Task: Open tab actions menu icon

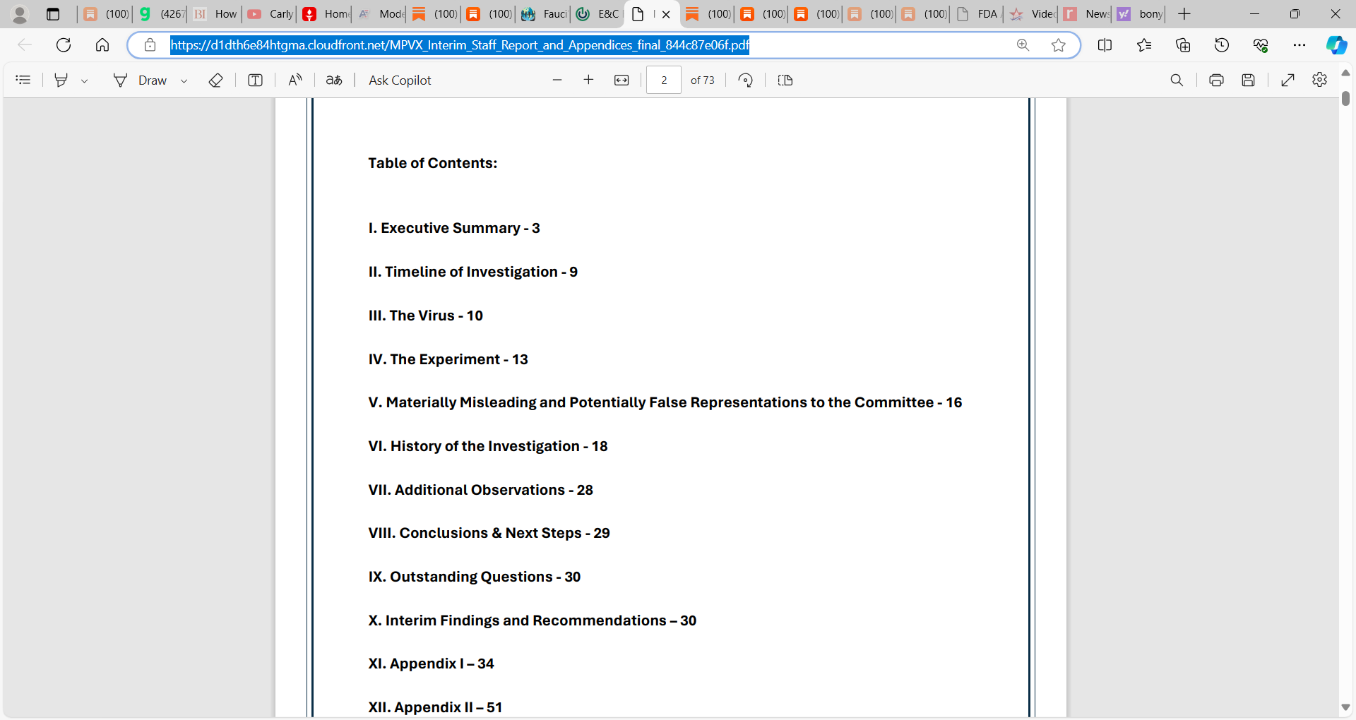Action: tap(53, 14)
